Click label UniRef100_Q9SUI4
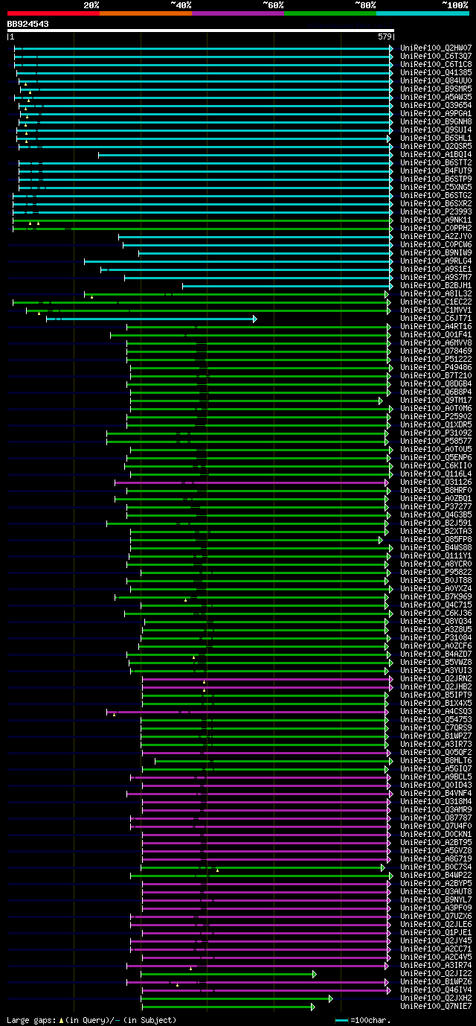 point(436,130)
